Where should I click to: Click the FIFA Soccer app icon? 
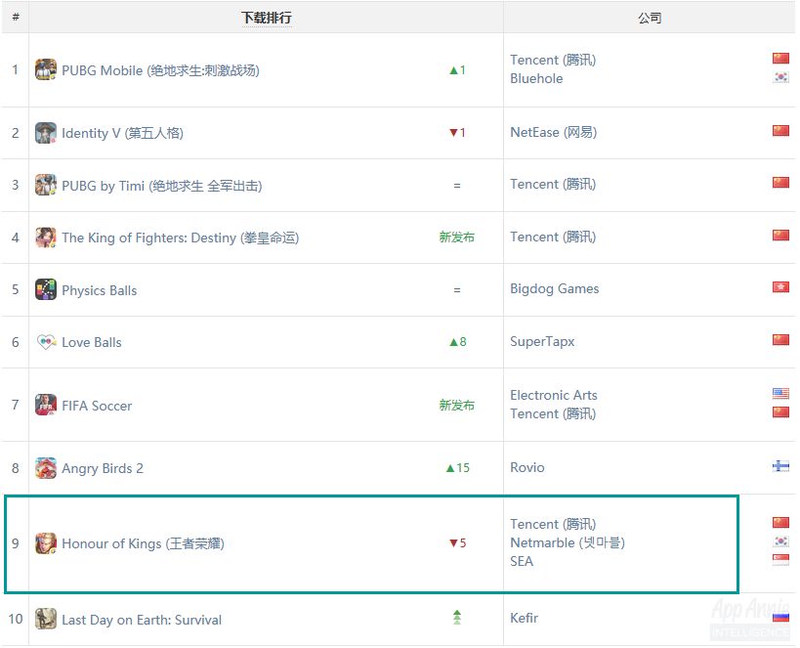[x=45, y=405]
